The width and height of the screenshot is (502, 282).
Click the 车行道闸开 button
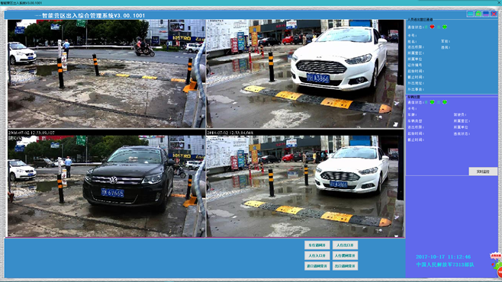coord(317,245)
